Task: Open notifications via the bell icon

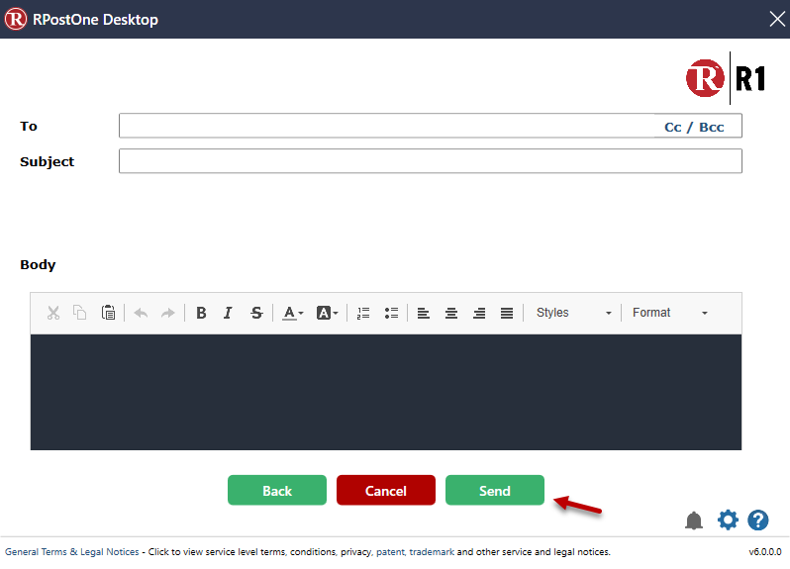Action: [694, 521]
